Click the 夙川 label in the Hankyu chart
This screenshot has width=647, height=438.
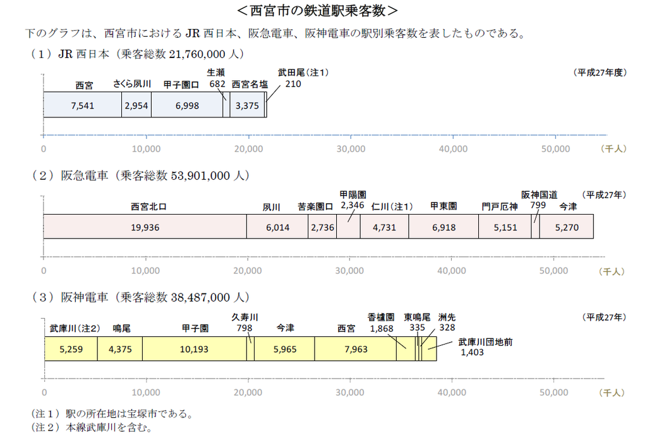point(272,207)
